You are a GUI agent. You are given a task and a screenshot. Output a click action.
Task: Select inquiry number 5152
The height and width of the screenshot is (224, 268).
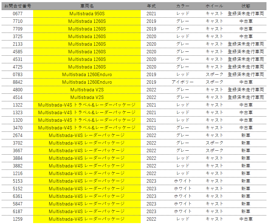(18, 189)
